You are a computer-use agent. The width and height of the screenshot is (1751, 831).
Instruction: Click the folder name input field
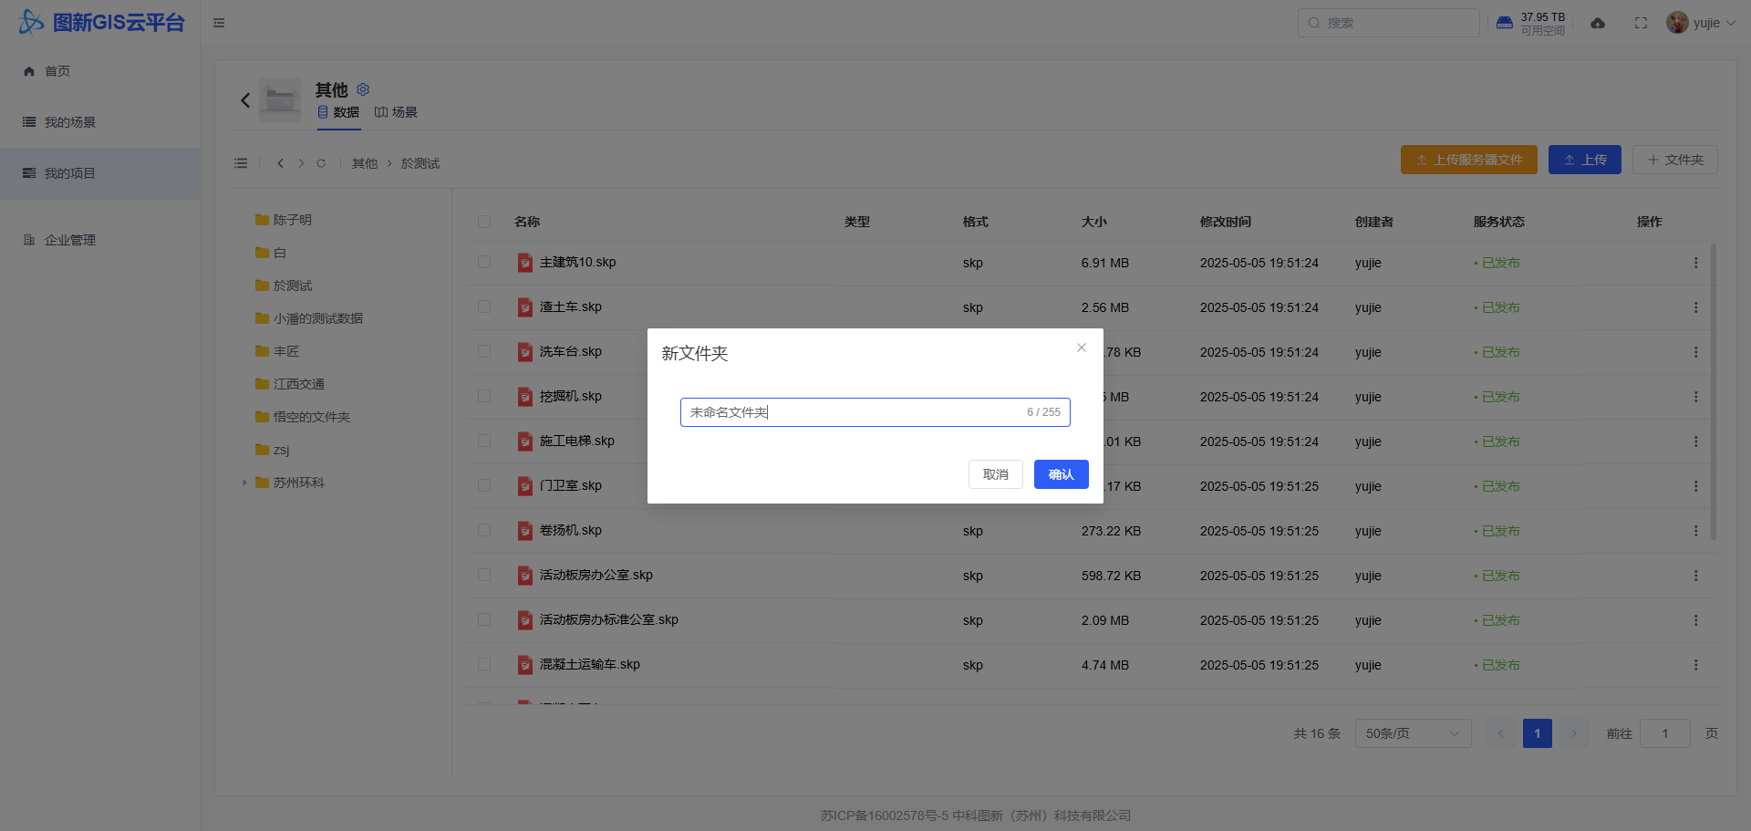click(853, 412)
